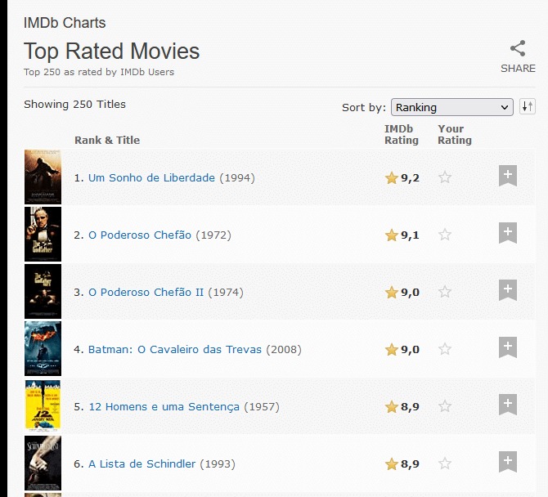Click The Dark Knight poster thumbnail
This screenshot has height=497, width=548.
click(43, 348)
